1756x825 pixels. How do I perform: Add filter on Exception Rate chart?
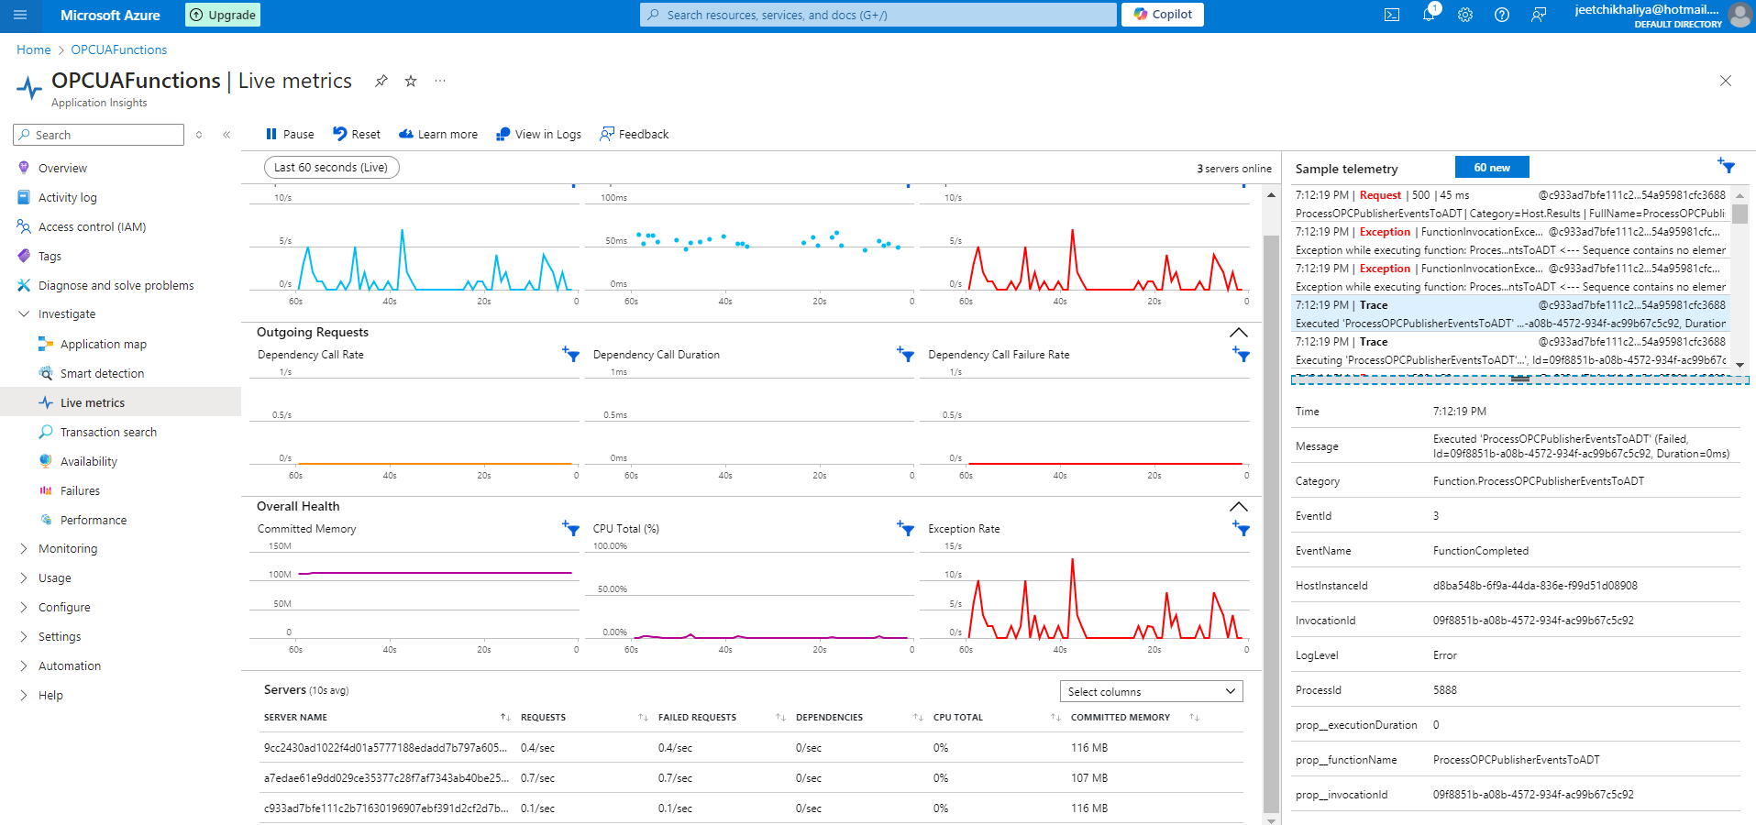tap(1242, 528)
